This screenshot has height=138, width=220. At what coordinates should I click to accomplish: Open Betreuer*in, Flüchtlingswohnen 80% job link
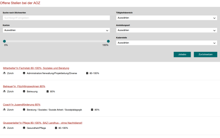click(x=24, y=86)
